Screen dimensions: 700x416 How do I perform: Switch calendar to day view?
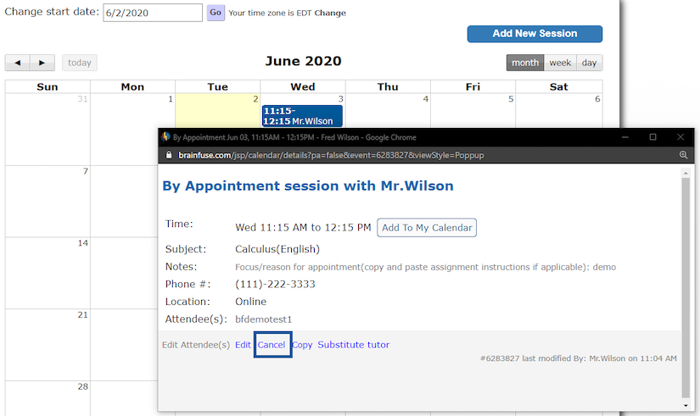pos(589,63)
